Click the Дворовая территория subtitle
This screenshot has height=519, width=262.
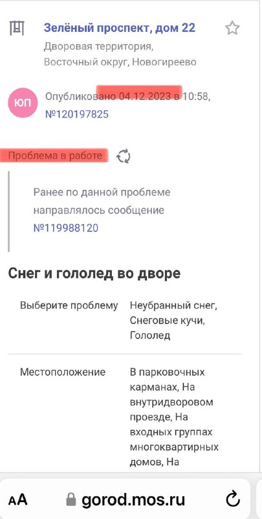point(99,47)
